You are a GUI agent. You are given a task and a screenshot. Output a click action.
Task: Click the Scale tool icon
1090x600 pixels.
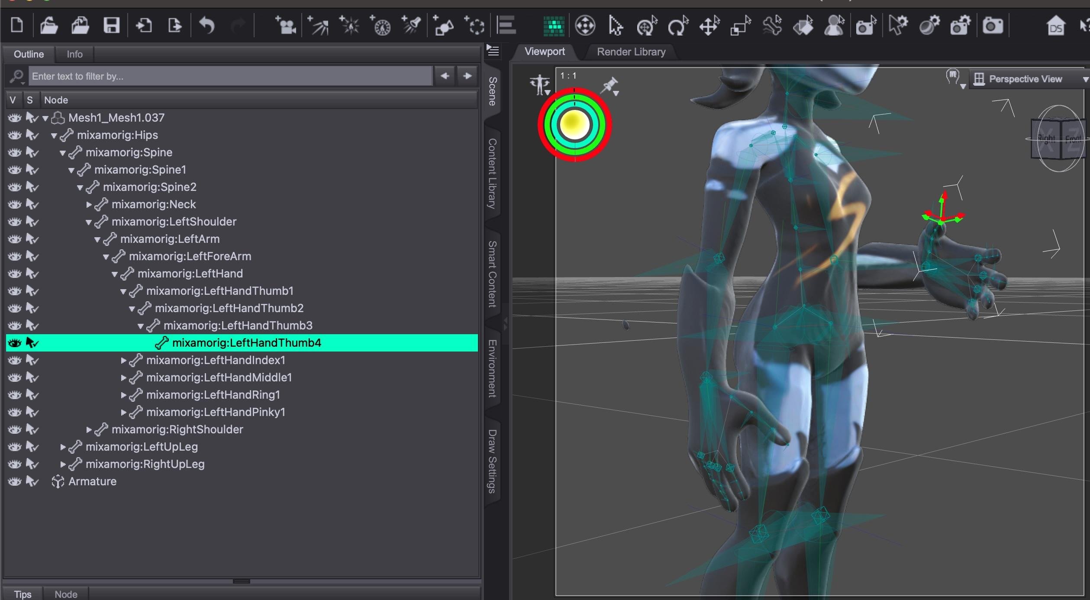point(740,26)
